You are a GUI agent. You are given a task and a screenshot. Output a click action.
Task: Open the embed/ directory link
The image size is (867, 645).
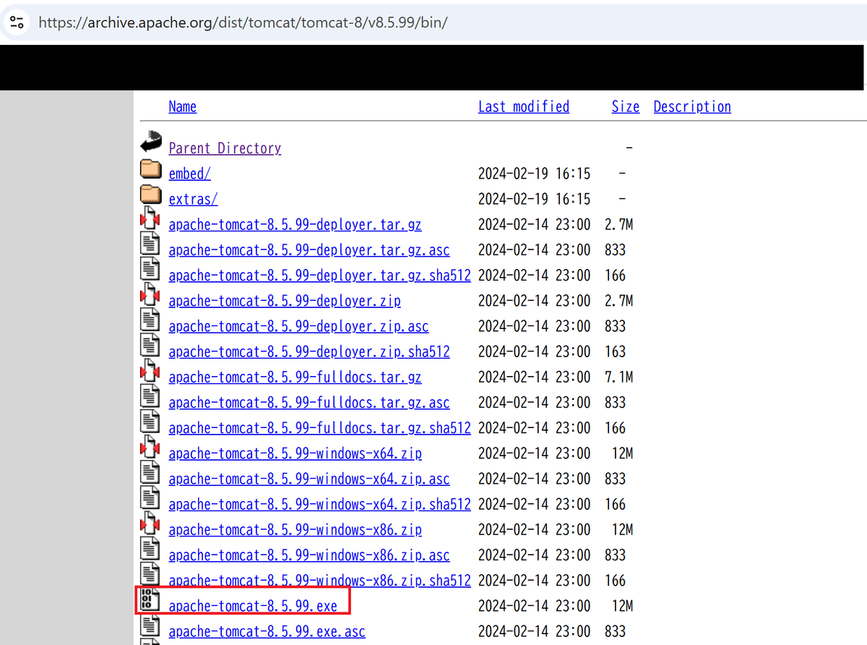[190, 174]
